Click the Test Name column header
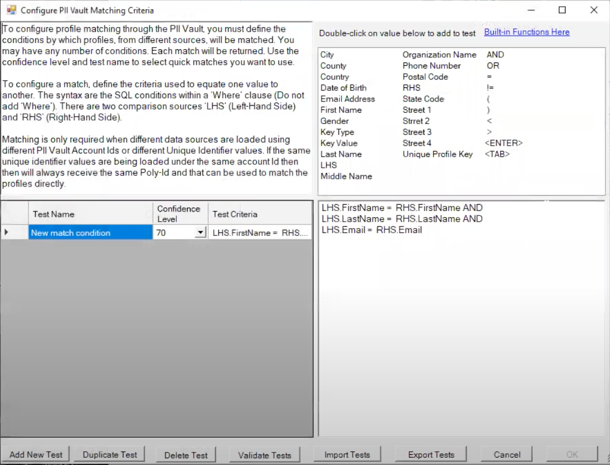Image resolution: width=610 pixels, height=465 pixels. [90, 214]
